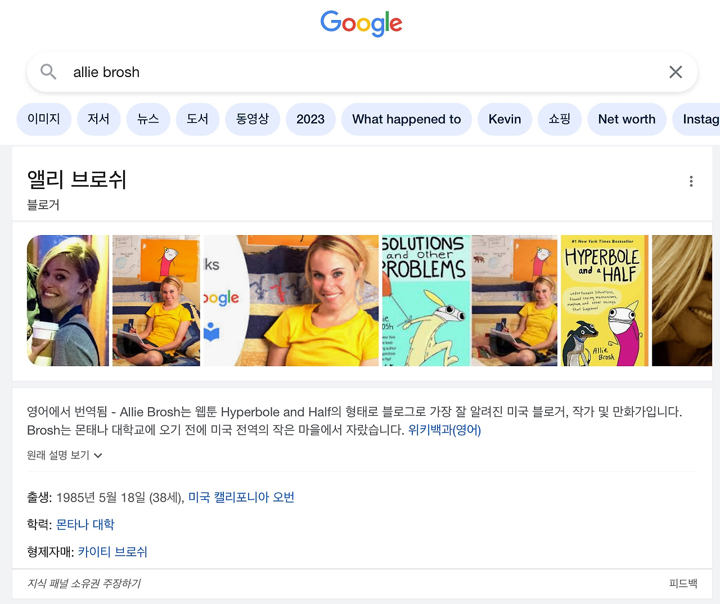Open the 카이티 브로쉬 sibling link

pyautogui.click(x=112, y=552)
